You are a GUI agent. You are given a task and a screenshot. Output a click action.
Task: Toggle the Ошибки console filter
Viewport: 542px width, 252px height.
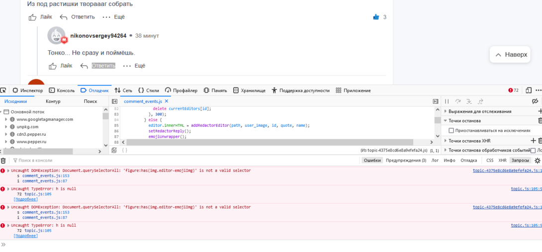(x=372, y=161)
